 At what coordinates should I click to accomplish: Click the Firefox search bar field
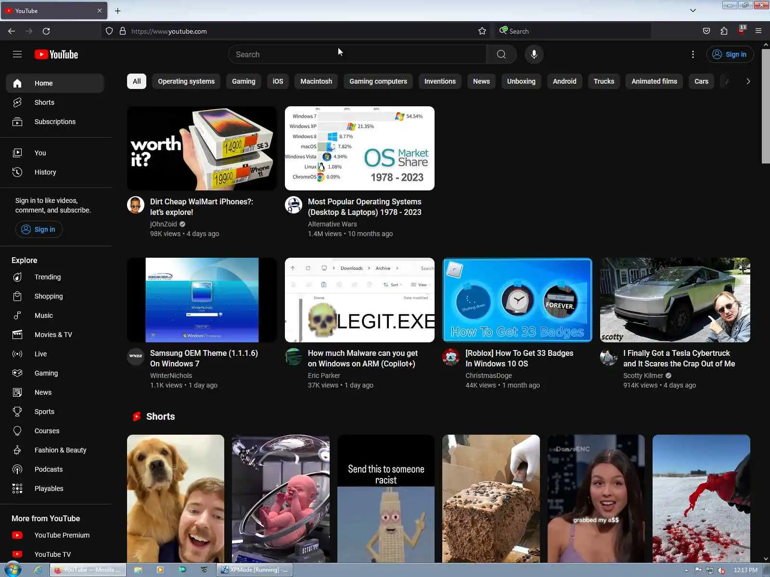(573, 31)
